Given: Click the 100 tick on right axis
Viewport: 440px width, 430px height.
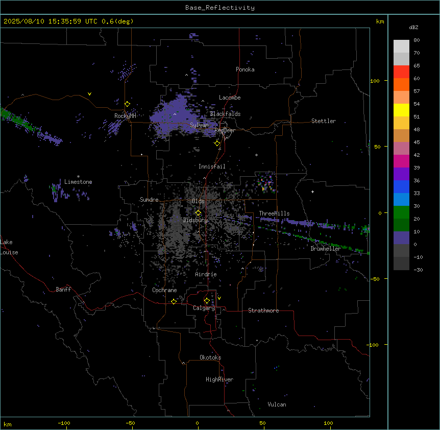Looking at the screenshot, I should pos(375,81).
